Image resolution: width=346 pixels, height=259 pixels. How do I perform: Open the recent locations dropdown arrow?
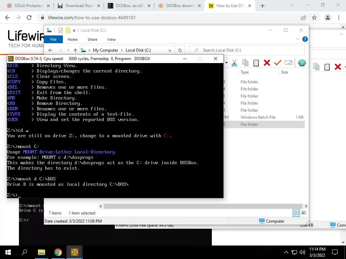(x=68, y=50)
